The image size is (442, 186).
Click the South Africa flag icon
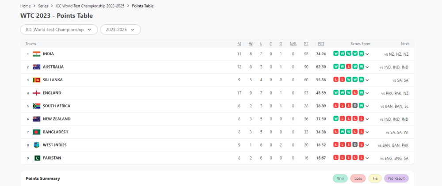click(36, 106)
